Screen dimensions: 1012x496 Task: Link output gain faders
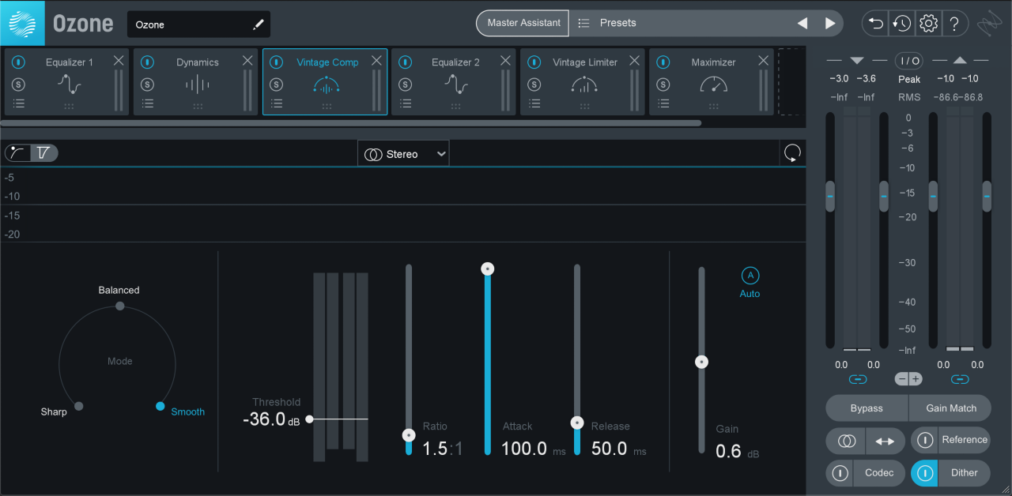pyautogui.click(x=960, y=379)
